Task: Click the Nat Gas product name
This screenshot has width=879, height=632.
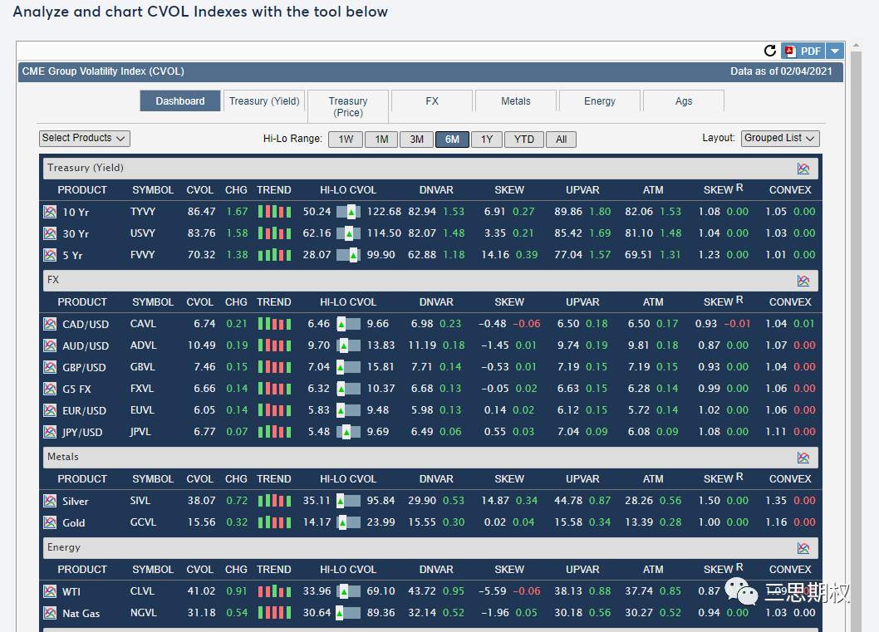Action: click(81, 614)
